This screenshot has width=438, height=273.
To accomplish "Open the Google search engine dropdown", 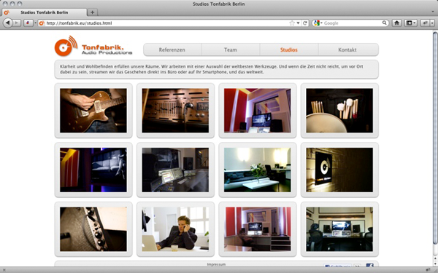I will coord(318,23).
